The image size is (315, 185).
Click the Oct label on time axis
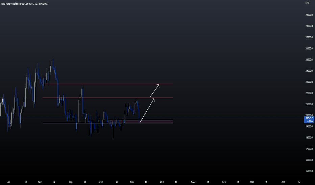pyautogui.click(x=101, y=182)
